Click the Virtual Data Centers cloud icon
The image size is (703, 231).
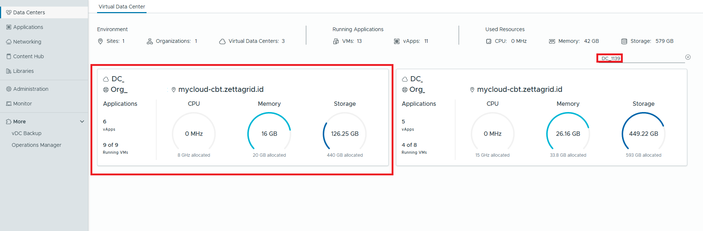point(222,41)
